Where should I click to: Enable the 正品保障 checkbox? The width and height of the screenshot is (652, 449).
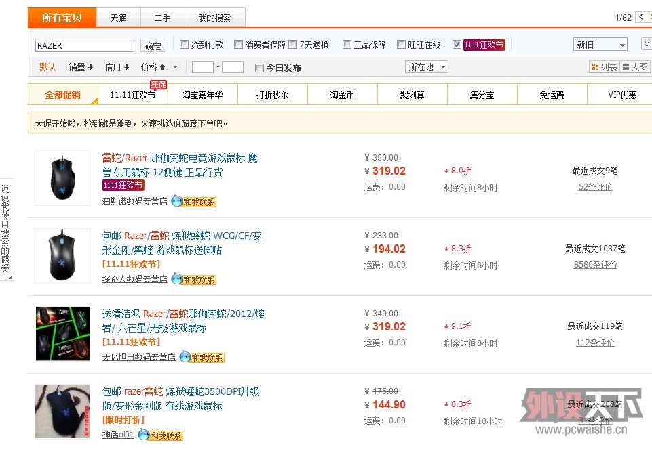click(347, 45)
